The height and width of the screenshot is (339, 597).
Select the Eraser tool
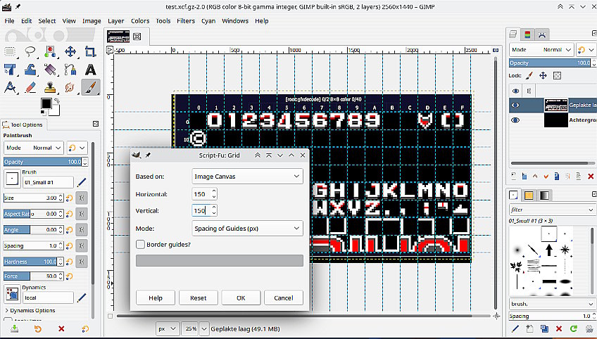coord(30,88)
